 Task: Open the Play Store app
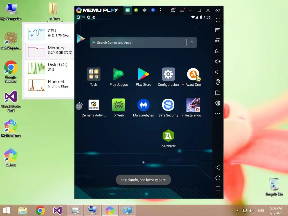click(x=143, y=74)
